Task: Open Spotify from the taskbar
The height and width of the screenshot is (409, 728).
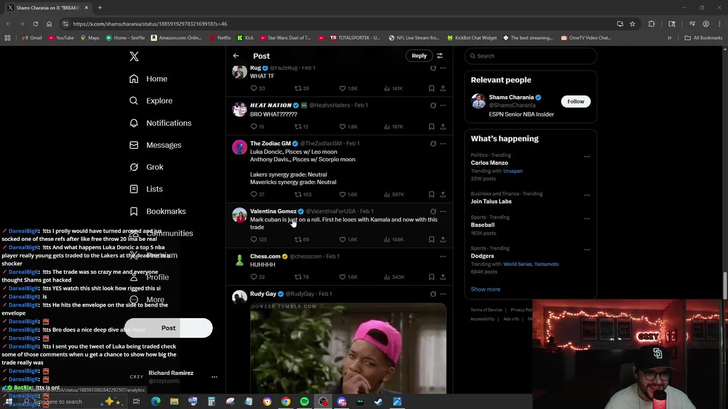Action: click(x=304, y=402)
